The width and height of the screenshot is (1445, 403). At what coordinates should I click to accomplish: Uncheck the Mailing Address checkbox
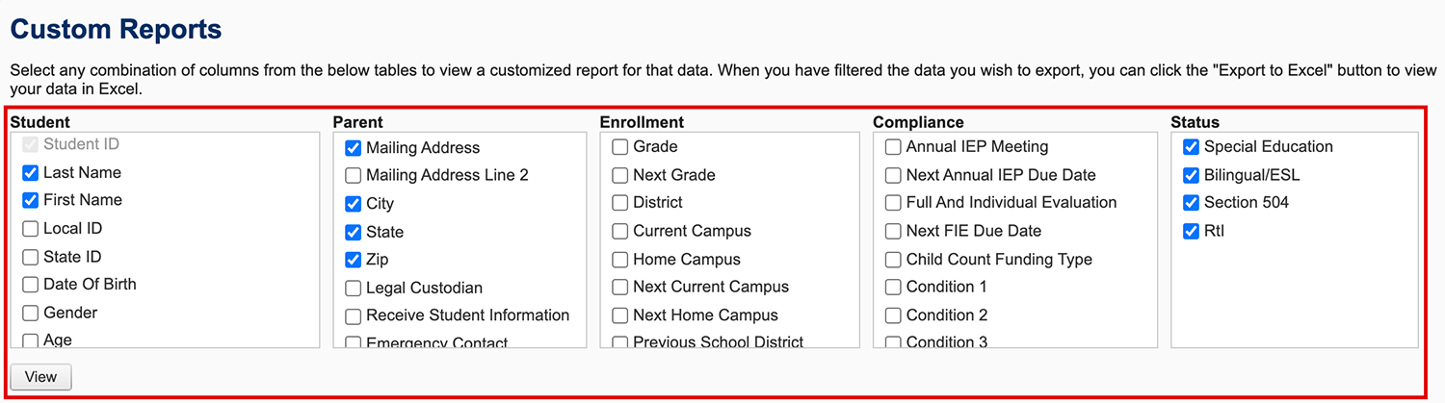click(x=354, y=148)
